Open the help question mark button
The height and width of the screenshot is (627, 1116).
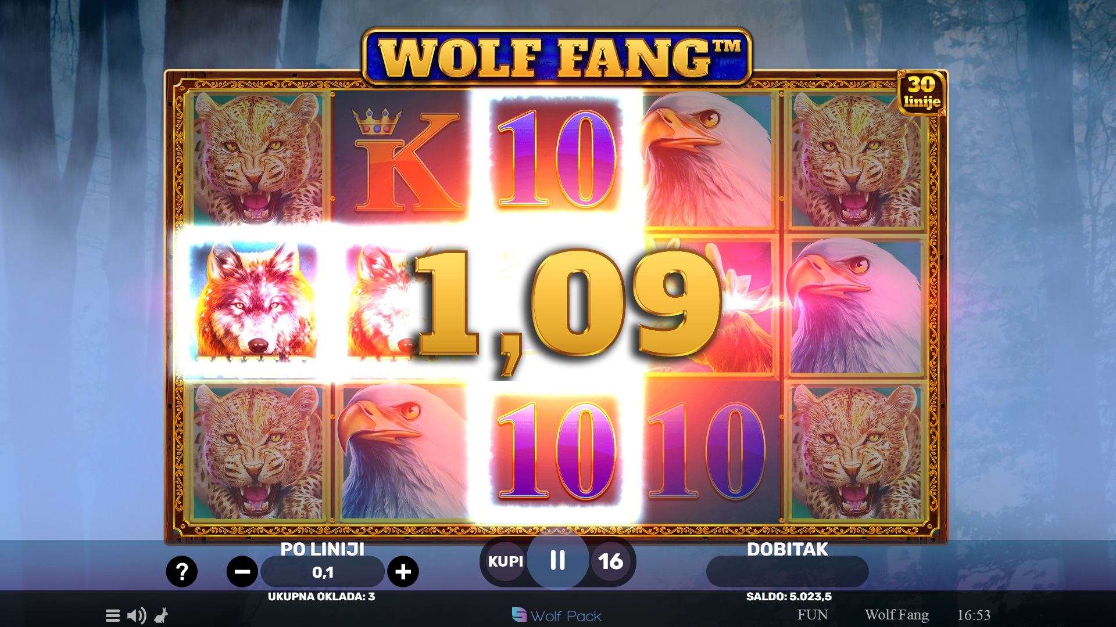[182, 572]
